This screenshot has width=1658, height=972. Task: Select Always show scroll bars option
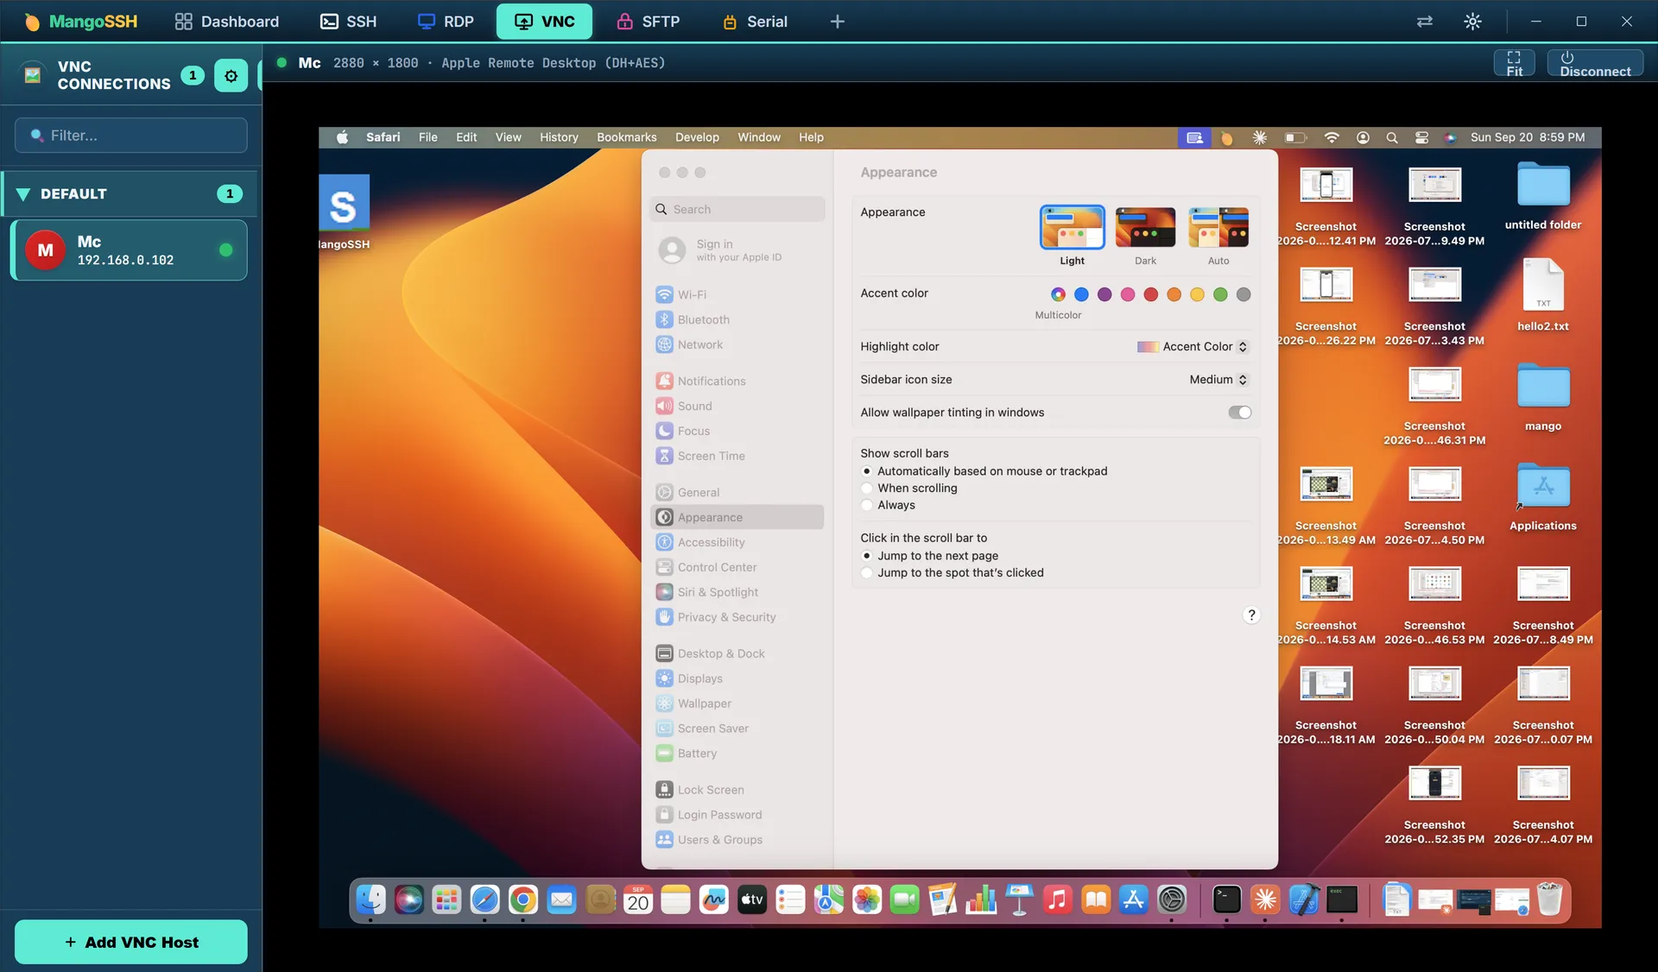tap(867, 505)
